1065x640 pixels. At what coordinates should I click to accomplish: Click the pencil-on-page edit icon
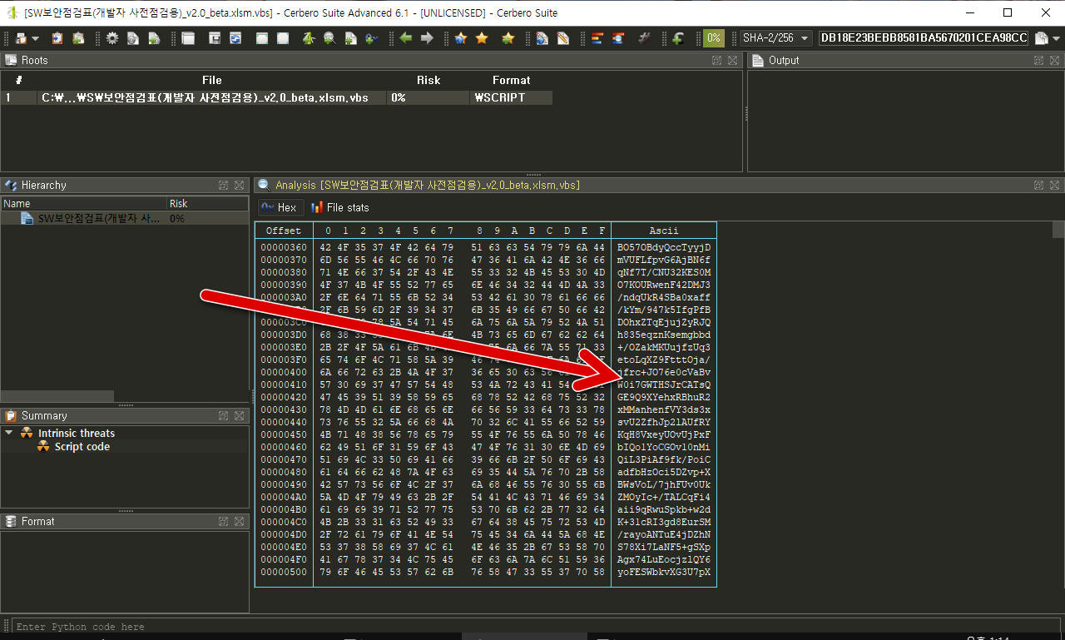click(x=563, y=38)
